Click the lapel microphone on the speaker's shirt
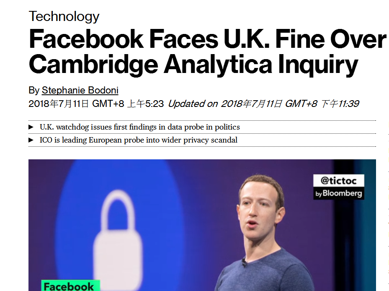Screen dimensions: 389x291 point(244,263)
